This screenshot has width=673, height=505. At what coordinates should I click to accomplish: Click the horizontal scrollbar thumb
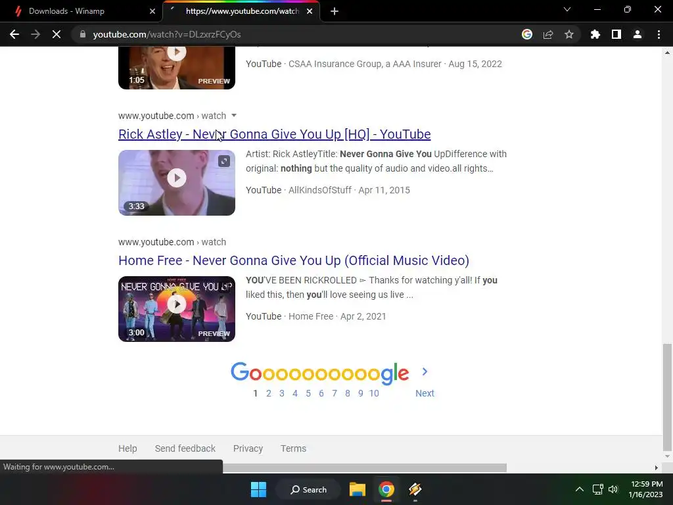[365, 468]
